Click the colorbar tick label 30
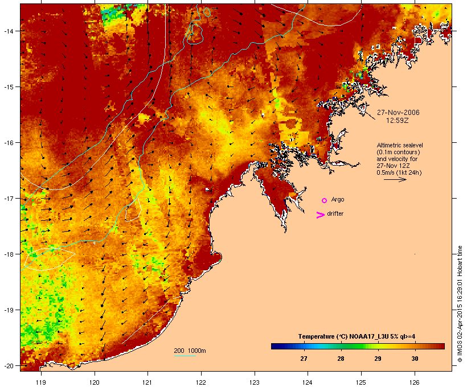467x387 pixels. [x=415, y=359]
